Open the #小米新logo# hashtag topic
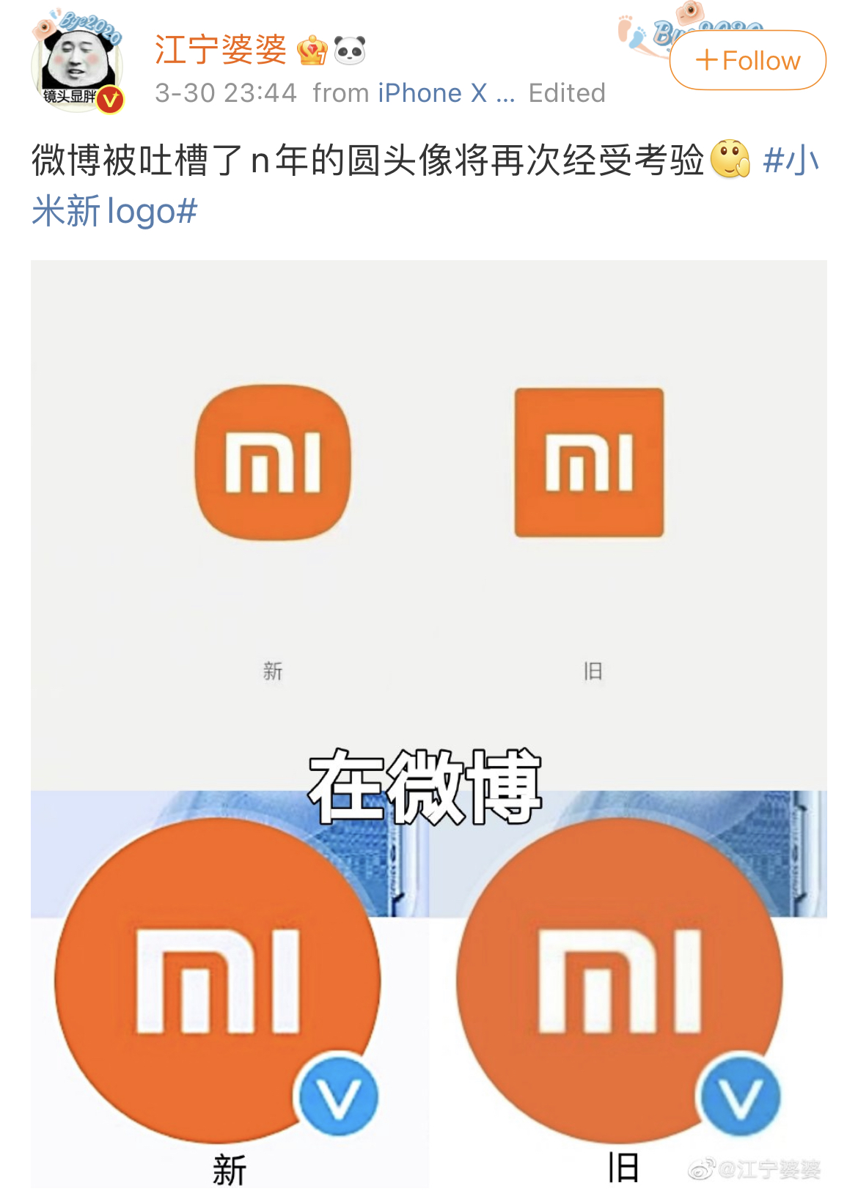 (x=425, y=185)
